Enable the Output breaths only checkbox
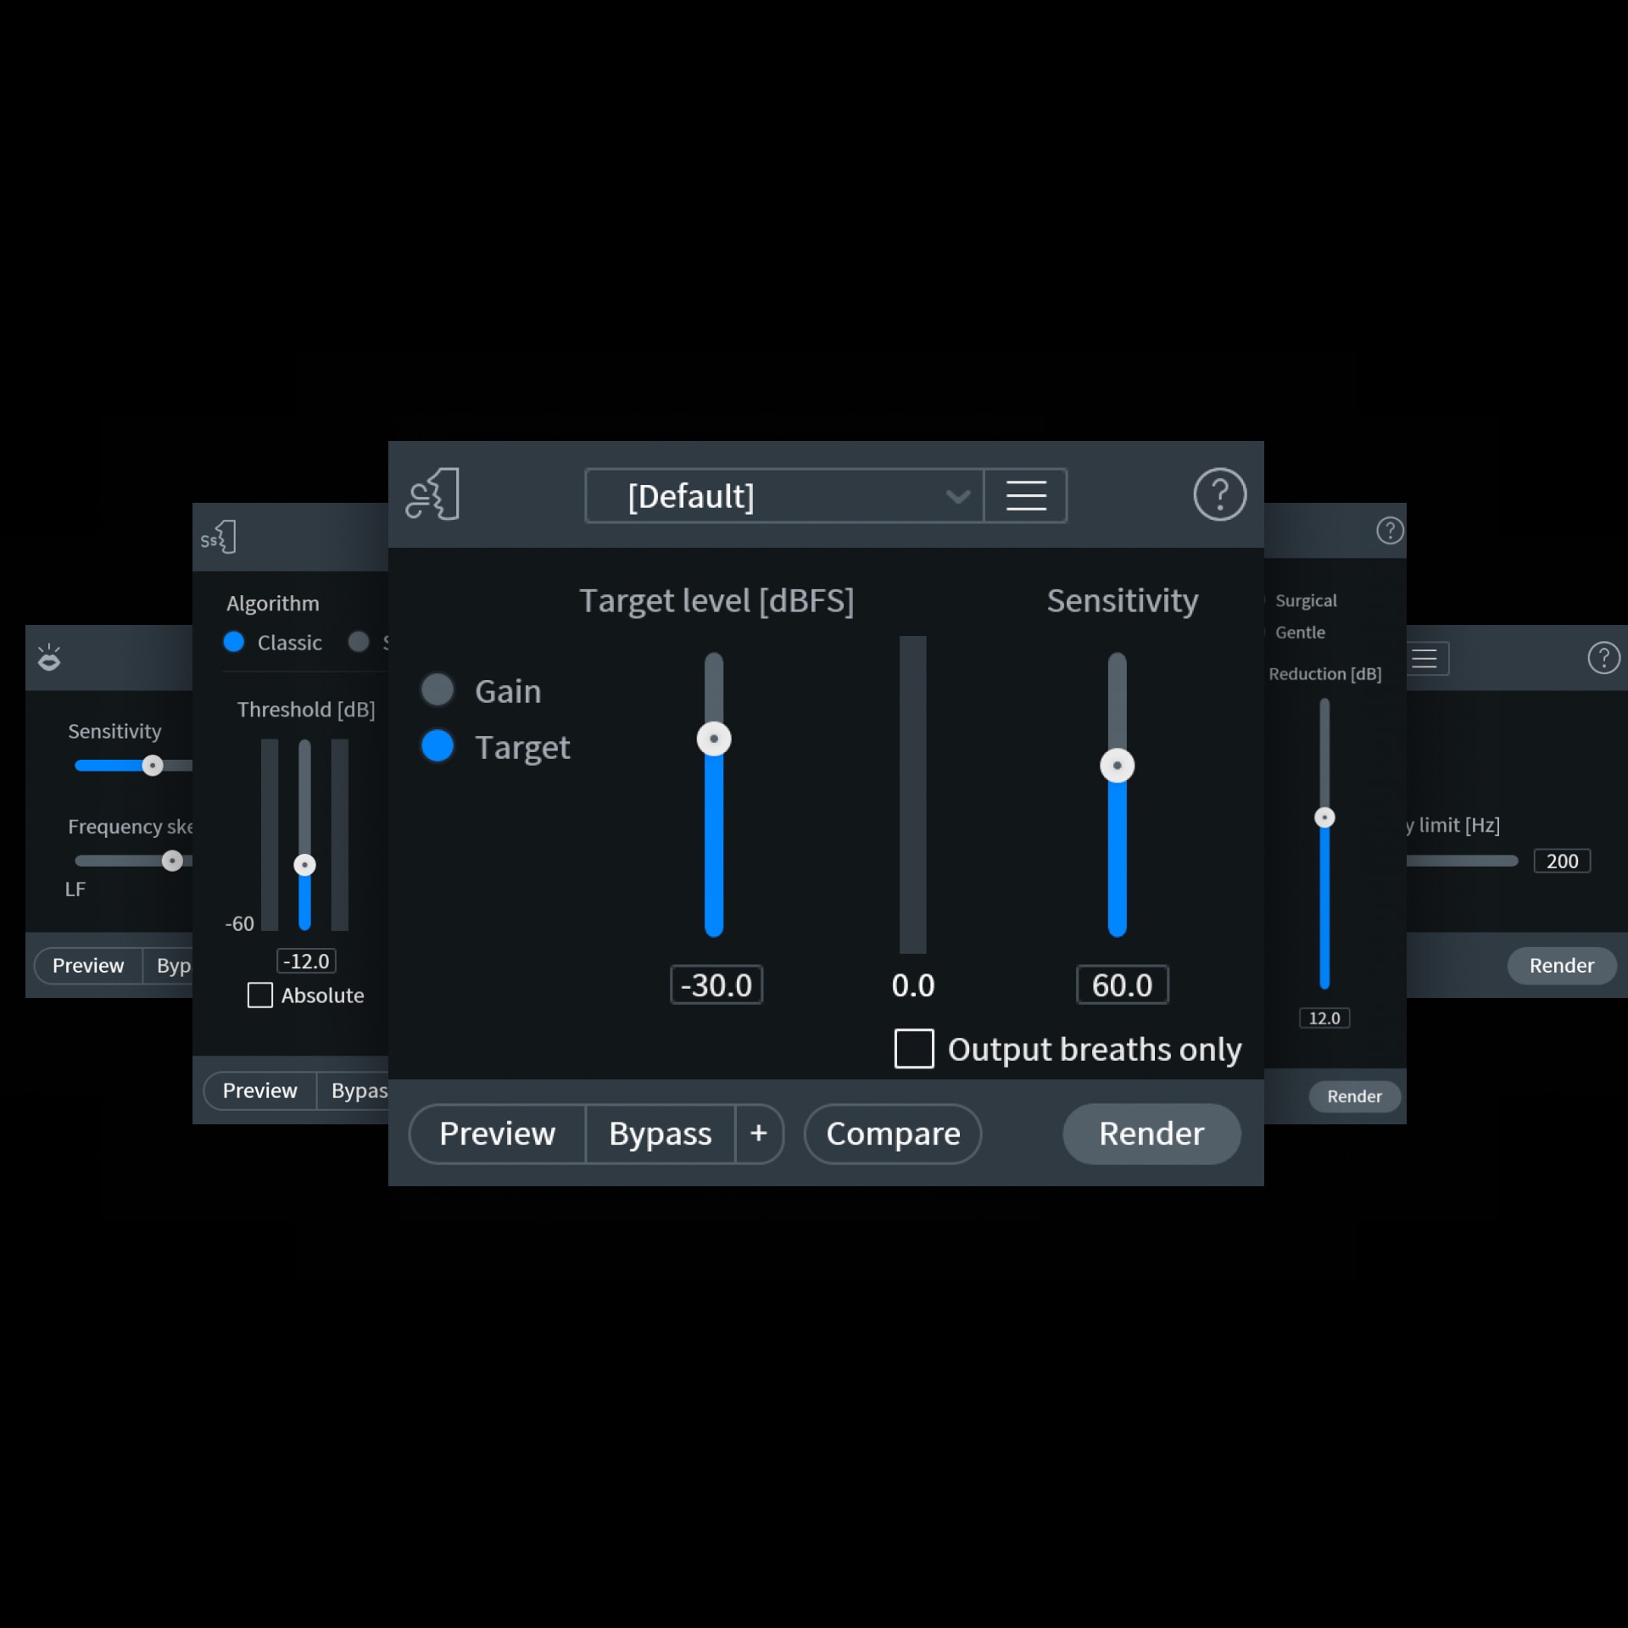Viewport: 1628px width, 1628px height. 913,1048
